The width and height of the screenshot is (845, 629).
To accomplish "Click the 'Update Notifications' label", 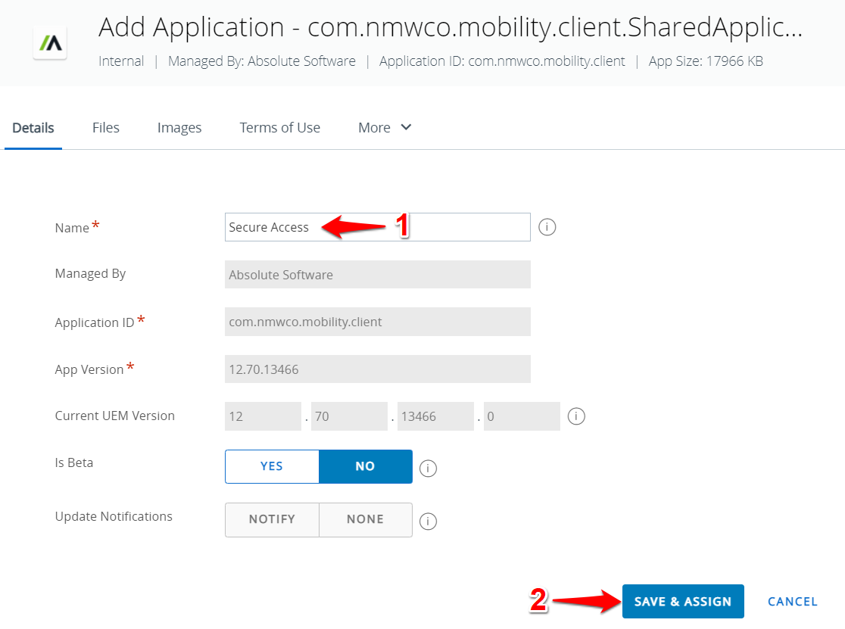I will [114, 516].
